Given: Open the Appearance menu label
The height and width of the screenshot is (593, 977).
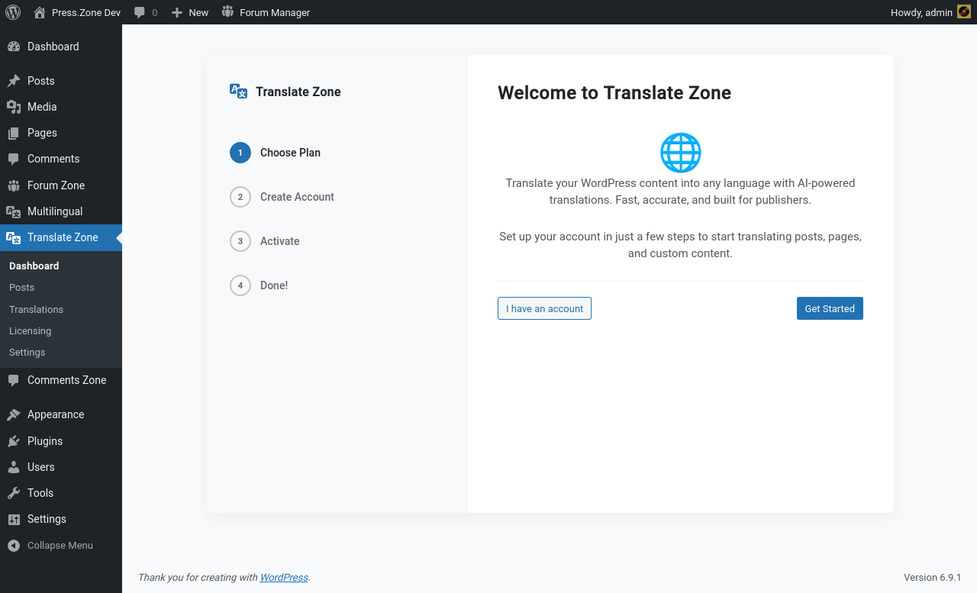Looking at the screenshot, I should click(56, 414).
